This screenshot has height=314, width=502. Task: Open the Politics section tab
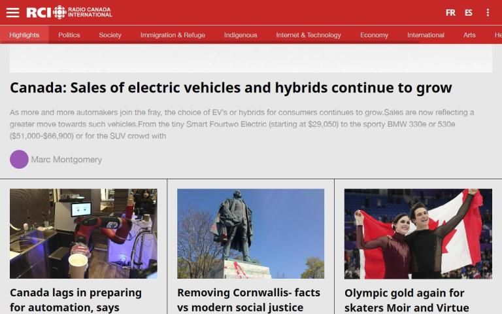(69, 35)
